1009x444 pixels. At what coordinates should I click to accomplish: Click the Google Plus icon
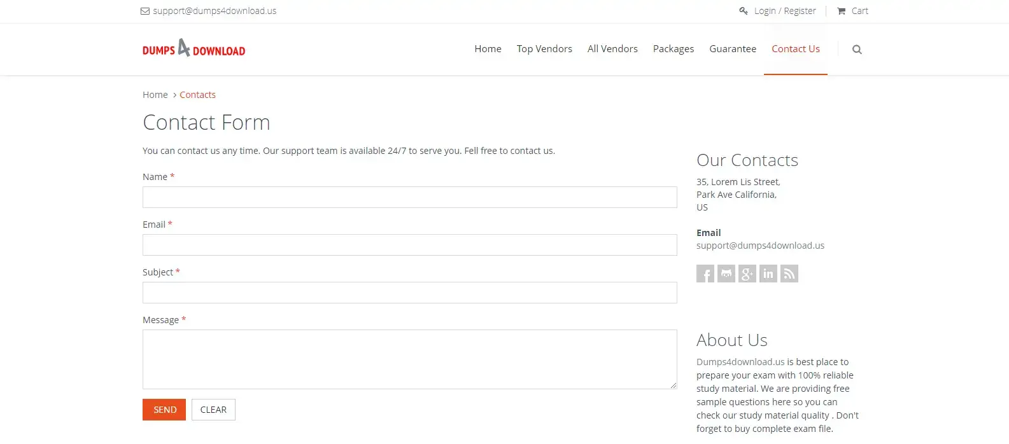coord(747,274)
